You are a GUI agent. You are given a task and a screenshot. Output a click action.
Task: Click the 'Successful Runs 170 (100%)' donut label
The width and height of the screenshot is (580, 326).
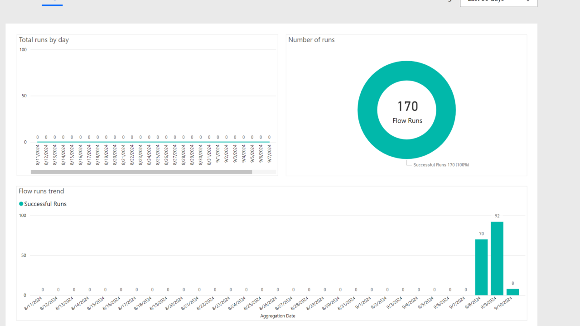[x=441, y=165]
